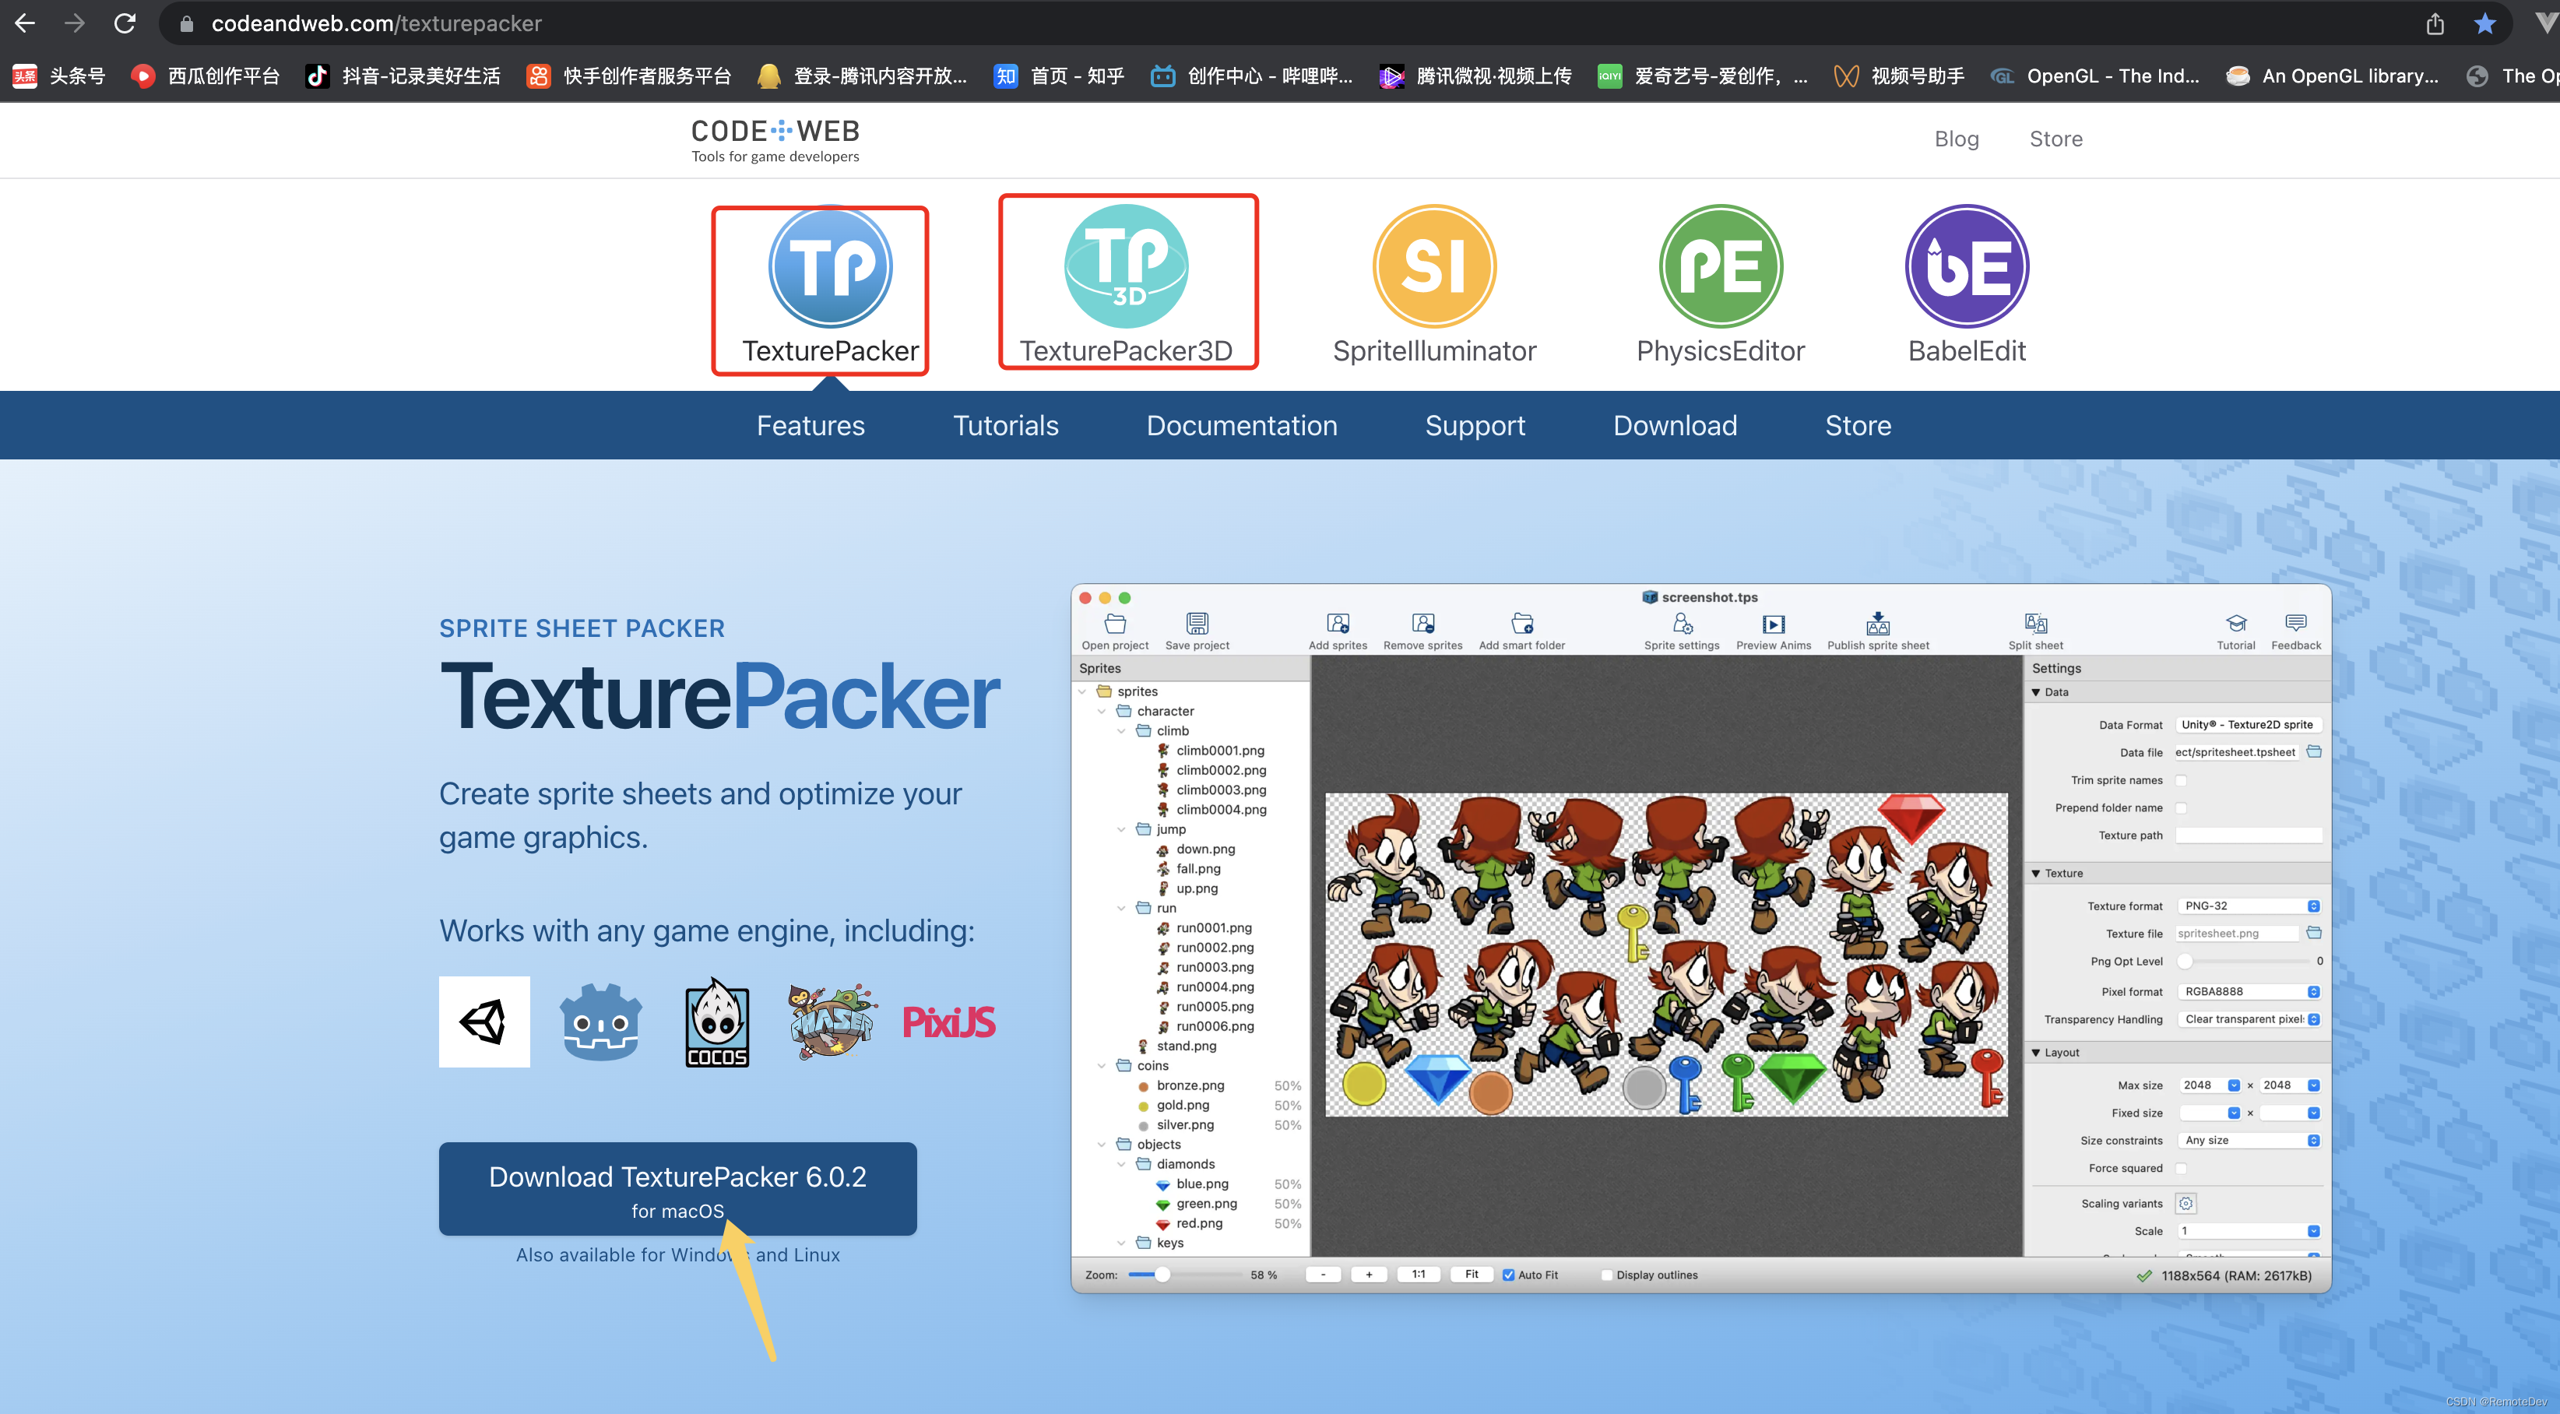This screenshot has height=1414, width=2560.
Task: Click the Feedback toolbar icon
Action: coord(2295,624)
